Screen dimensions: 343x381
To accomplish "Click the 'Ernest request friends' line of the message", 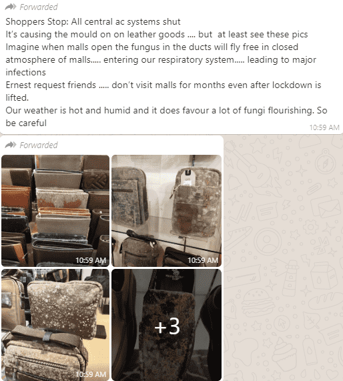I will click(x=163, y=85).
